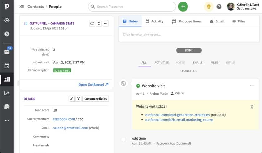The width and height of the screenshot is (262, 153).
Task: Click the DONE pill label
Action: 189,50
